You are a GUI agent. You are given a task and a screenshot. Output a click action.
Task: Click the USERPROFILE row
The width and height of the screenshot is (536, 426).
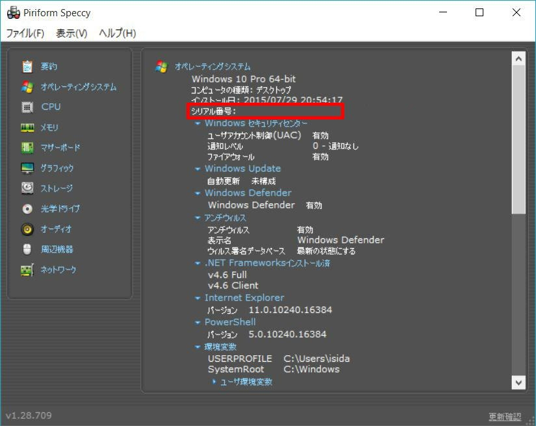point(279,358)
